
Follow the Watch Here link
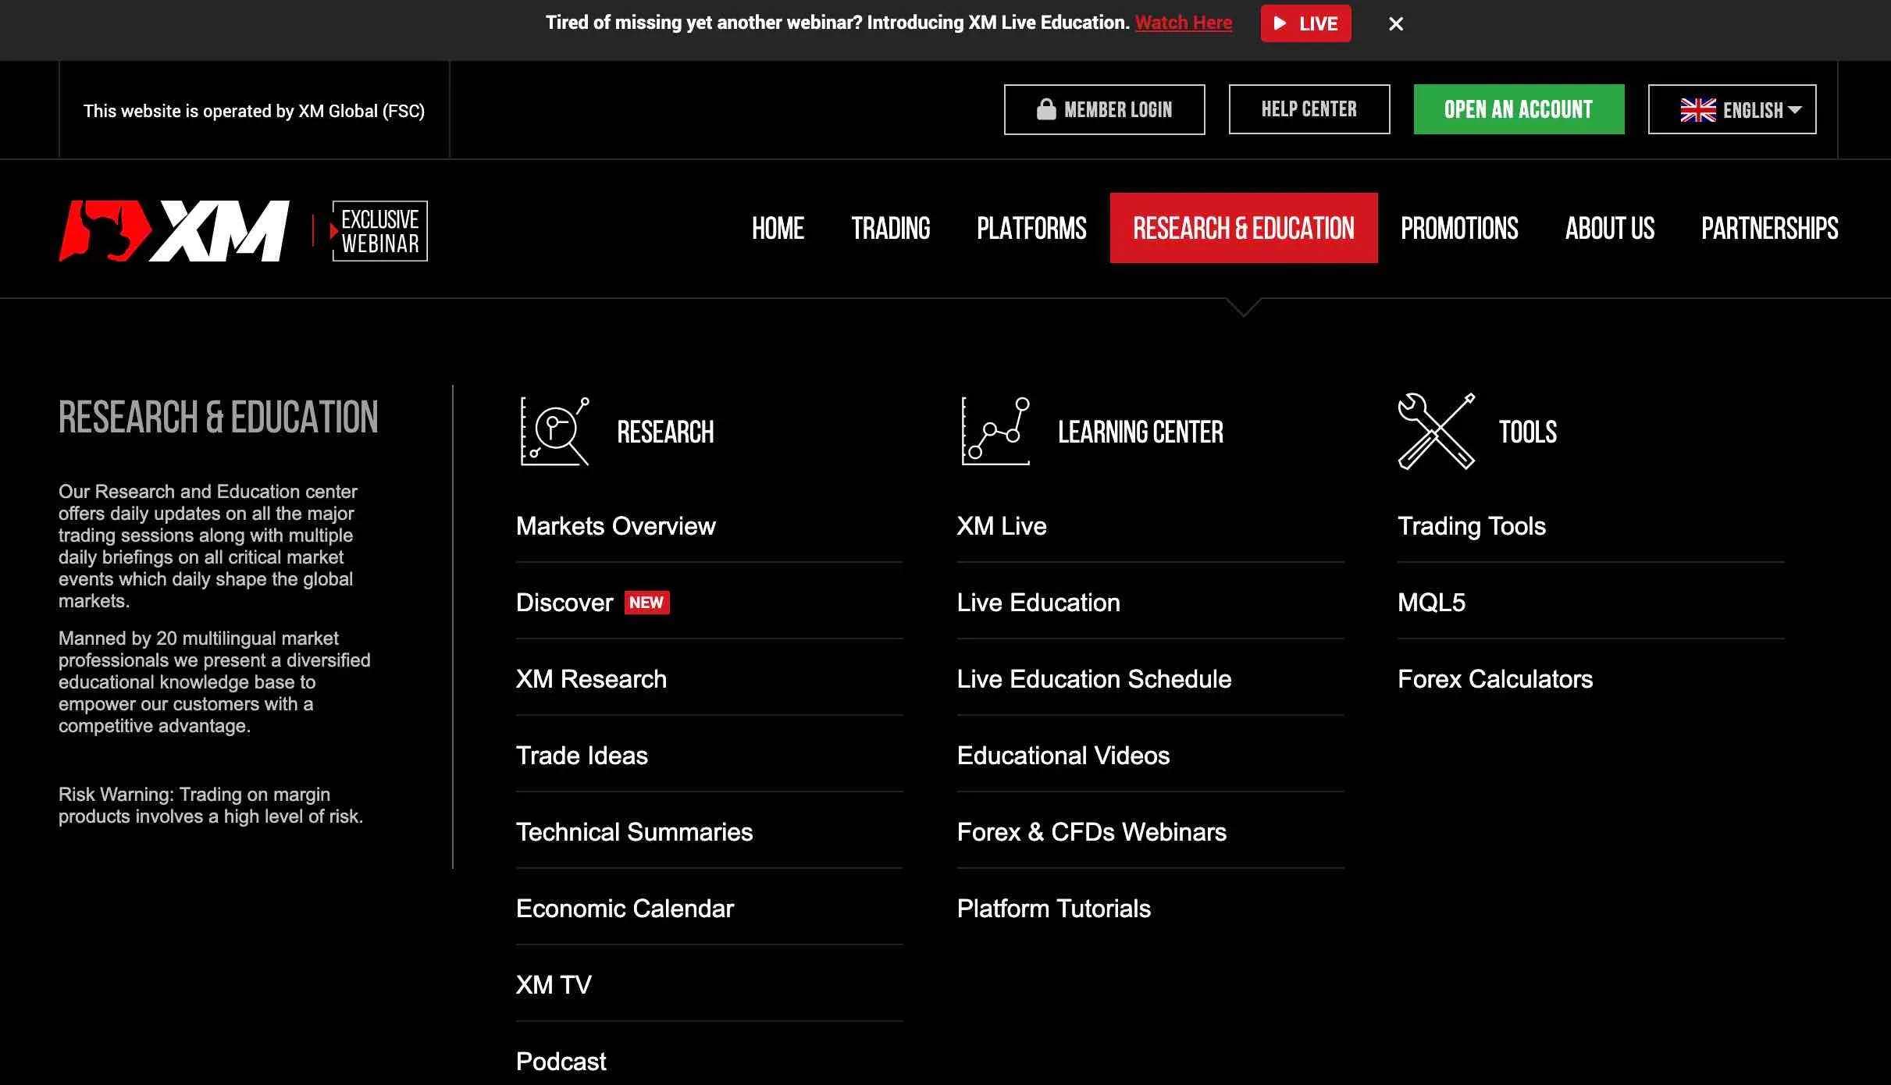click(1184, 23)
